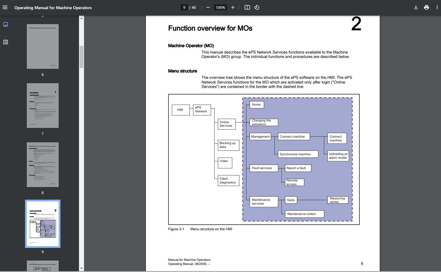Edit the current page number field
The image size is (441, 272).
coord(184,8)
